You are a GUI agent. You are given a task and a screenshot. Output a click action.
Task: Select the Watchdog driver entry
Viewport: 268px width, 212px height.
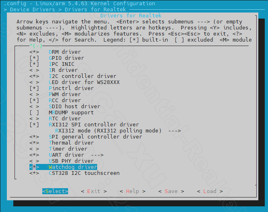73,167
